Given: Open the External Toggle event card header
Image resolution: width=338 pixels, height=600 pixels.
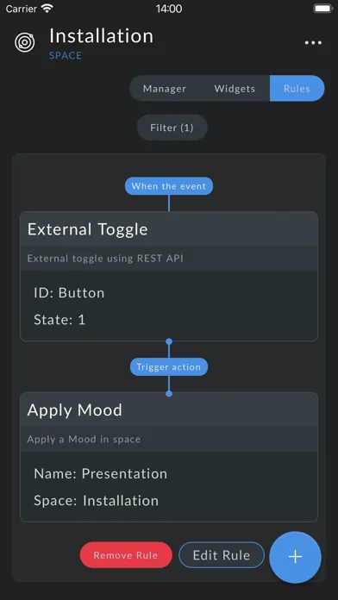Looking at the screenshot, I should pos(169,229).
